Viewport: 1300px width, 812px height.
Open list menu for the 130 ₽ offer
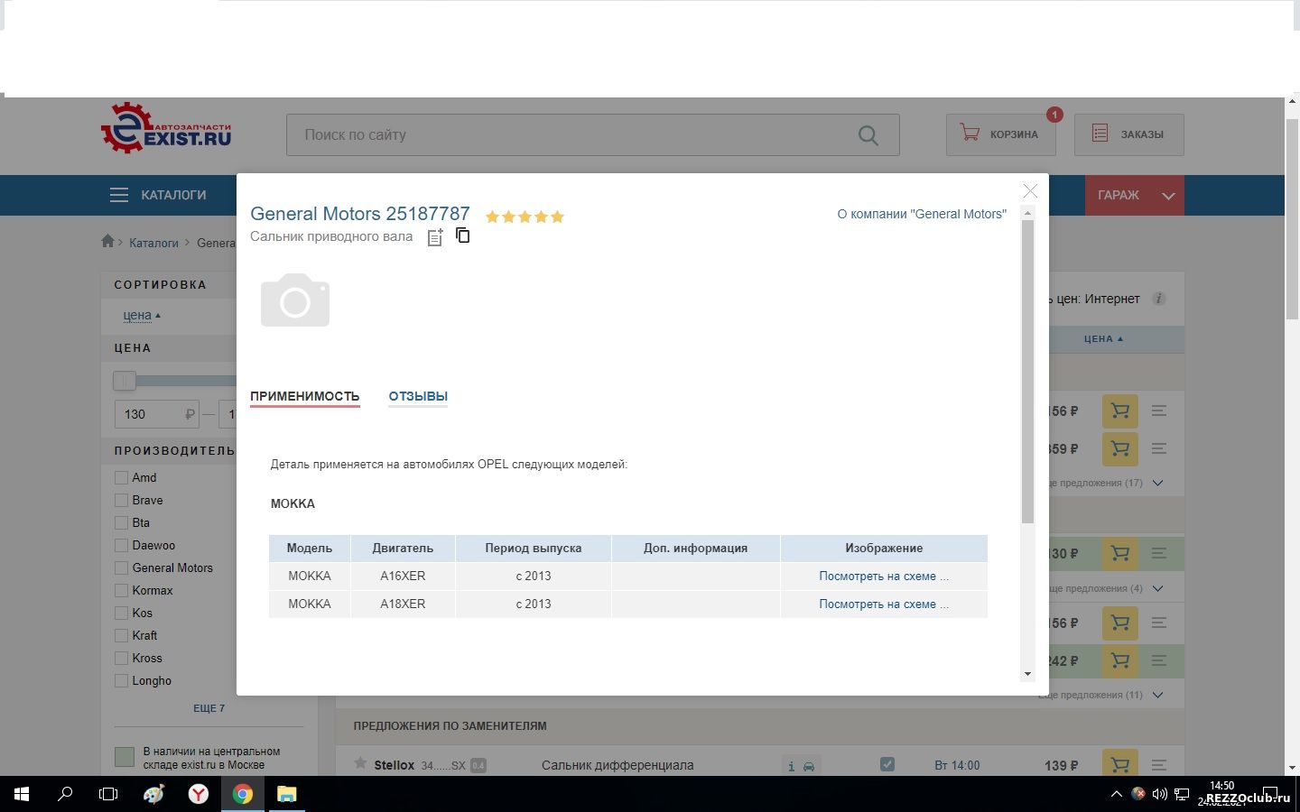pyautogui.click(x=1159, y=554)
